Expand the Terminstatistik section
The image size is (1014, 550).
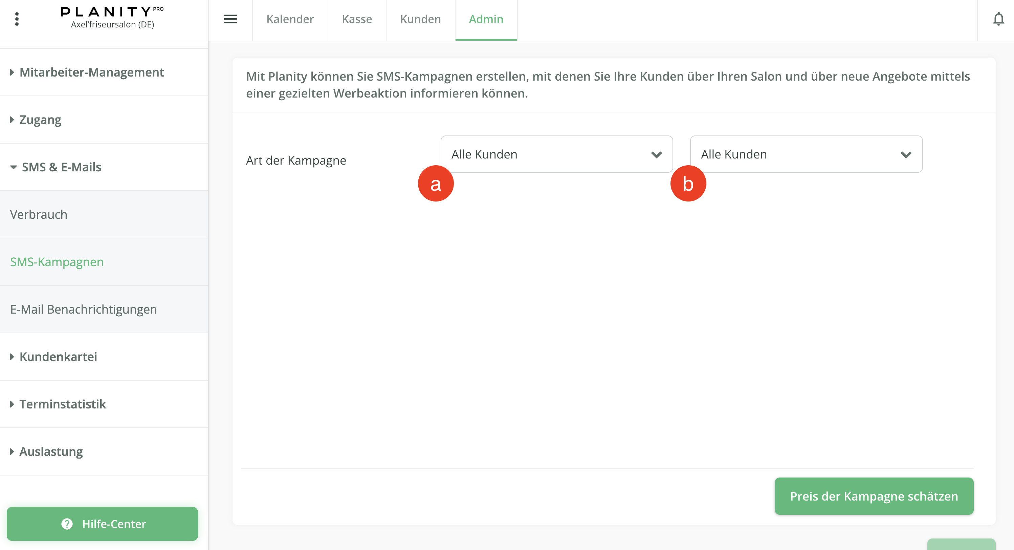click(x=62, y=404)
